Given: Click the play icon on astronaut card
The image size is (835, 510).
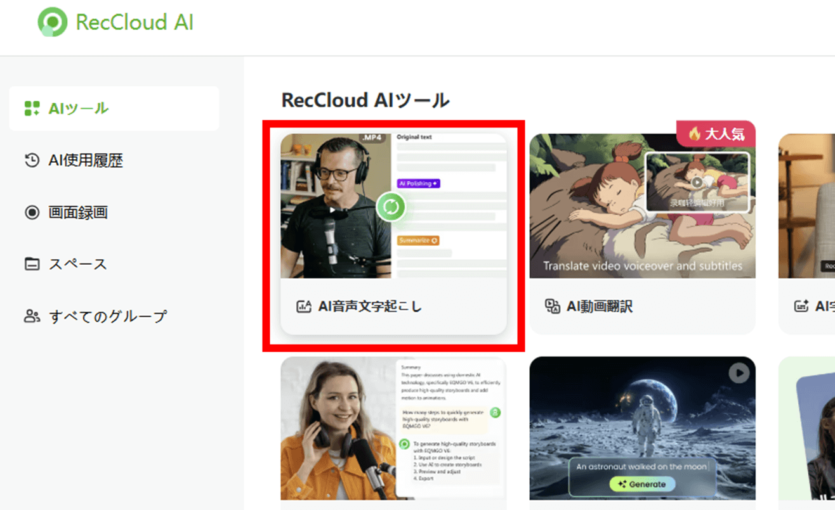Looking at the screenshot, I should coord(739,373).
